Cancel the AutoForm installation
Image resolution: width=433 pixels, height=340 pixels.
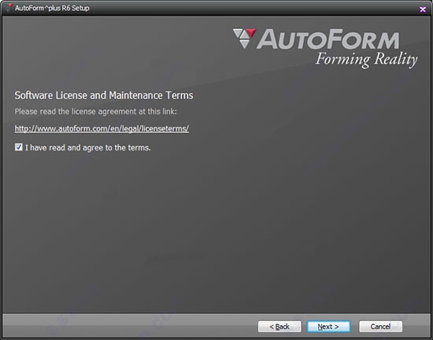click(380, 327)
